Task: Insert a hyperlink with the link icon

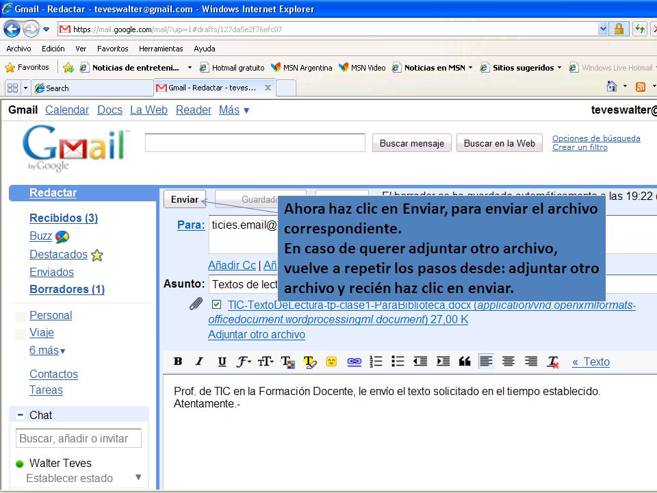Action: pos(354,362)
